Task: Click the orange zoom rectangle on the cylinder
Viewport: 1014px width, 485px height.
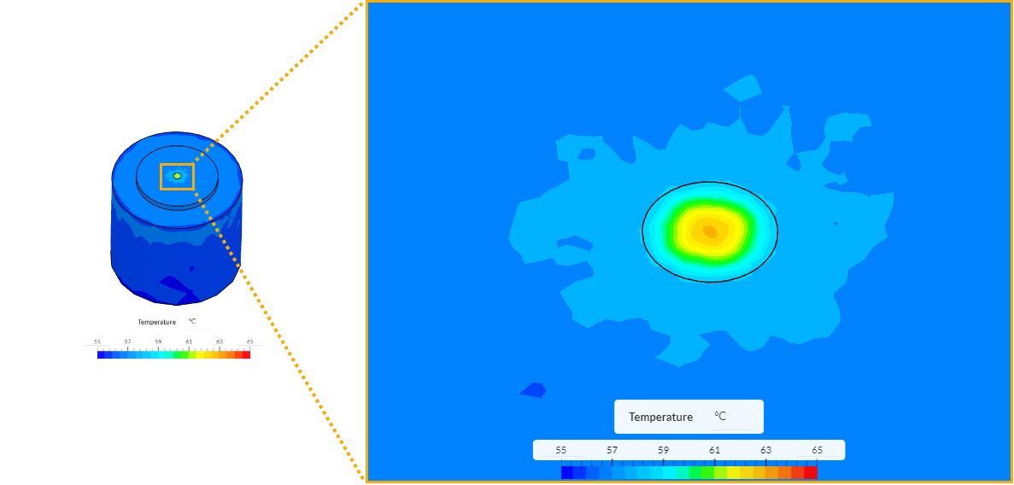Action: (x=161, y=177)
